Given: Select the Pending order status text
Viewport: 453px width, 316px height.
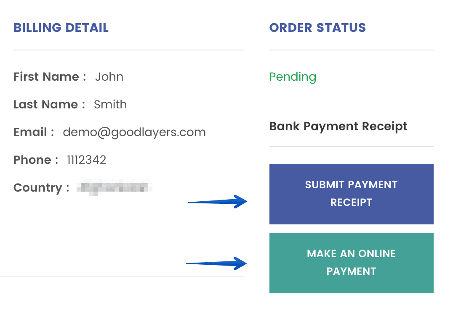Looking at the screenshot, I should [293, 77].
